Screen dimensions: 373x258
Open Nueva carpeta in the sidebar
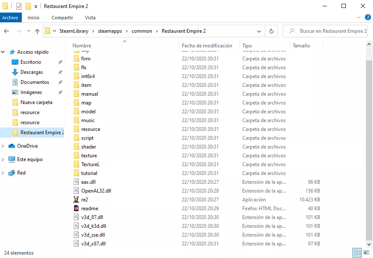pyautogui.click(x=36, y=102)
